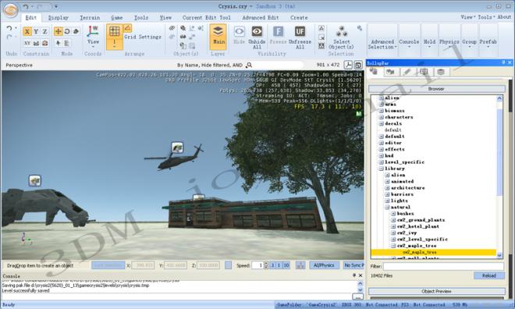Click the Select Object(s) icon

342,31
